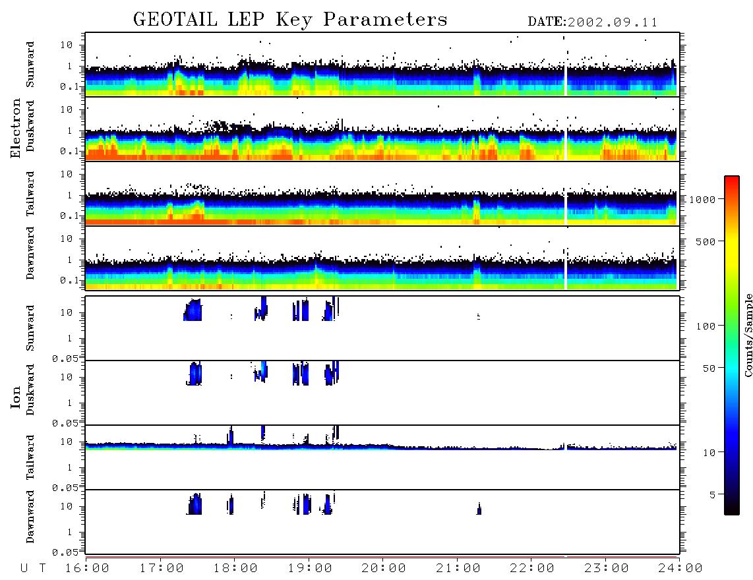Click the Ion Dawnward burst near 21:15

pos(479,509)
